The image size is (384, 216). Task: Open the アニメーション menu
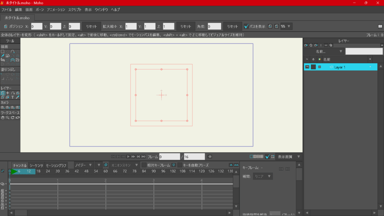coord(56,9)
